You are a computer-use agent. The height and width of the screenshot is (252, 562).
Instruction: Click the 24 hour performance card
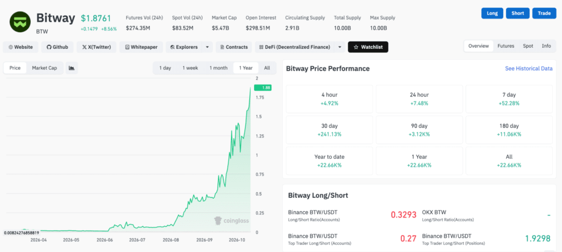point(419,99)
